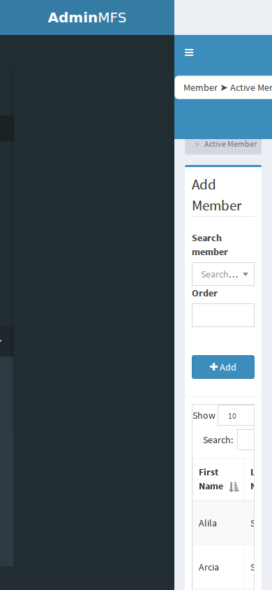This screenshot has width=272, height=590.
Task: Click the arrow icon between Member and Active Member
Action: (224, 87)
